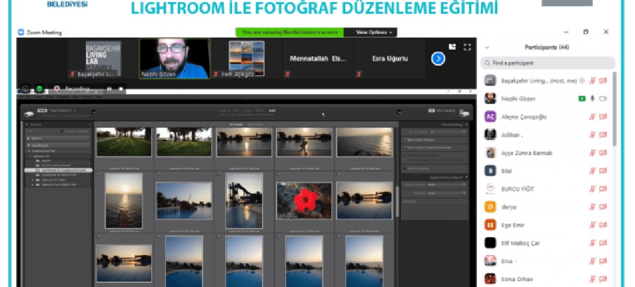Image resolution: width=635 pixels, height=287 pixels.
Task: Click the Aleyna Çavuşoğlu AÇ avatar
Action: point(490,117)
